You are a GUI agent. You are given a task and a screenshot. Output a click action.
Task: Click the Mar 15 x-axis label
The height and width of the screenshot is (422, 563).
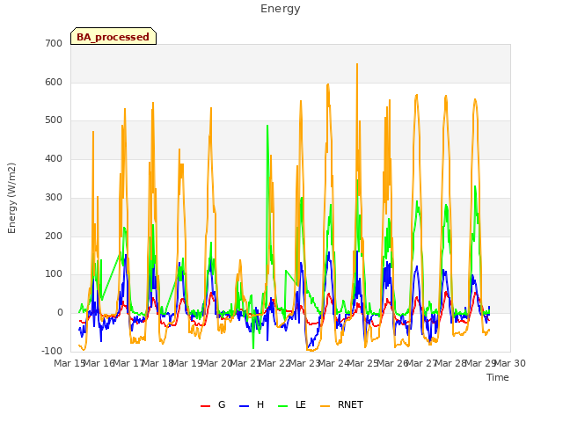(69, 363)
